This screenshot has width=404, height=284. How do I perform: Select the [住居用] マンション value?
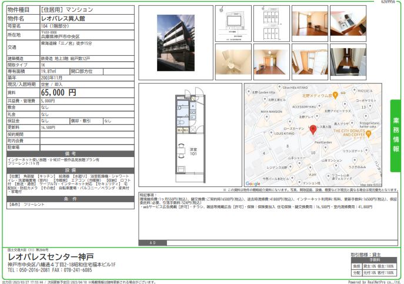click(67, 10)
